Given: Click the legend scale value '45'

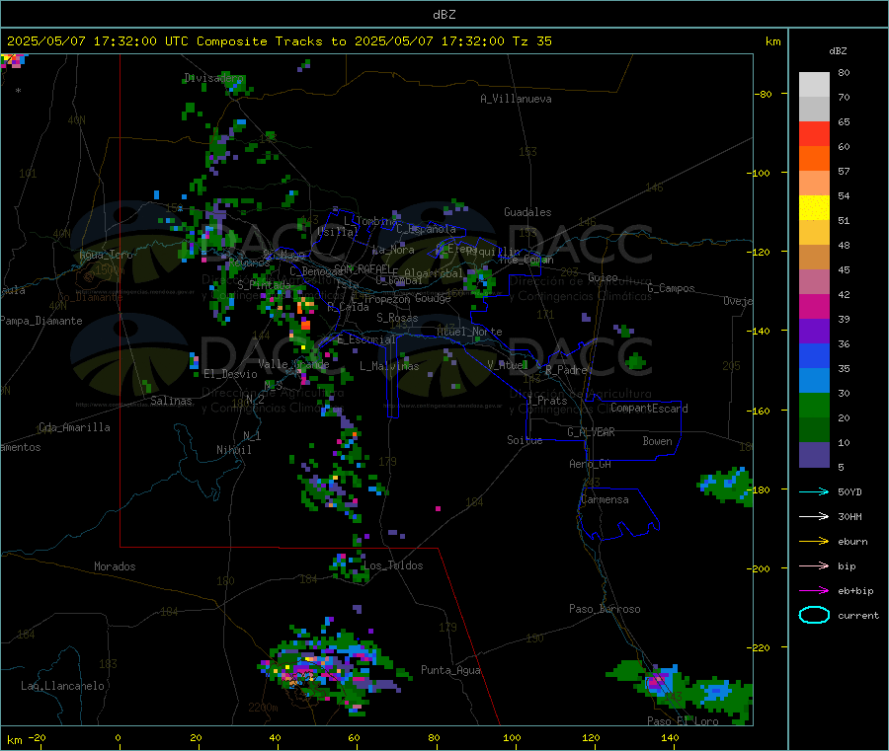Looking at the screenshot, I should 844,269.
